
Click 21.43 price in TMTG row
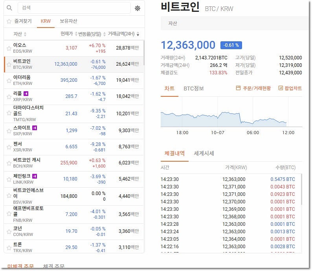71,114
